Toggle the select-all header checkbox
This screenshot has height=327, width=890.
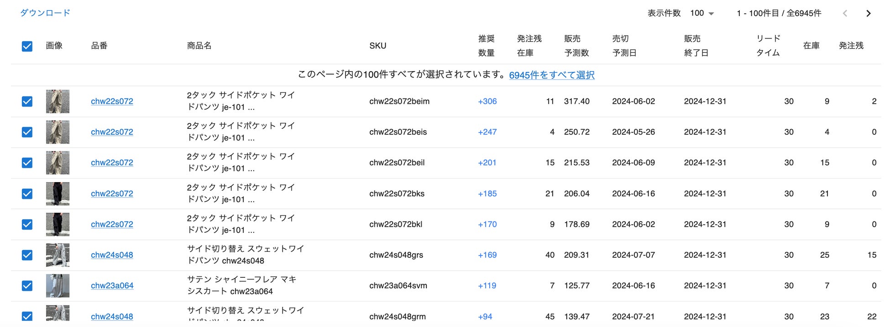pyautogui.click(x=27, y=46)
